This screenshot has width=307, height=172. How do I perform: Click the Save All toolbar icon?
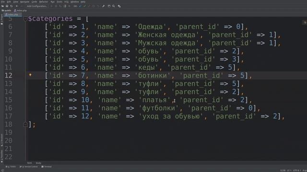pyautogui.click(x=7, y=6)
